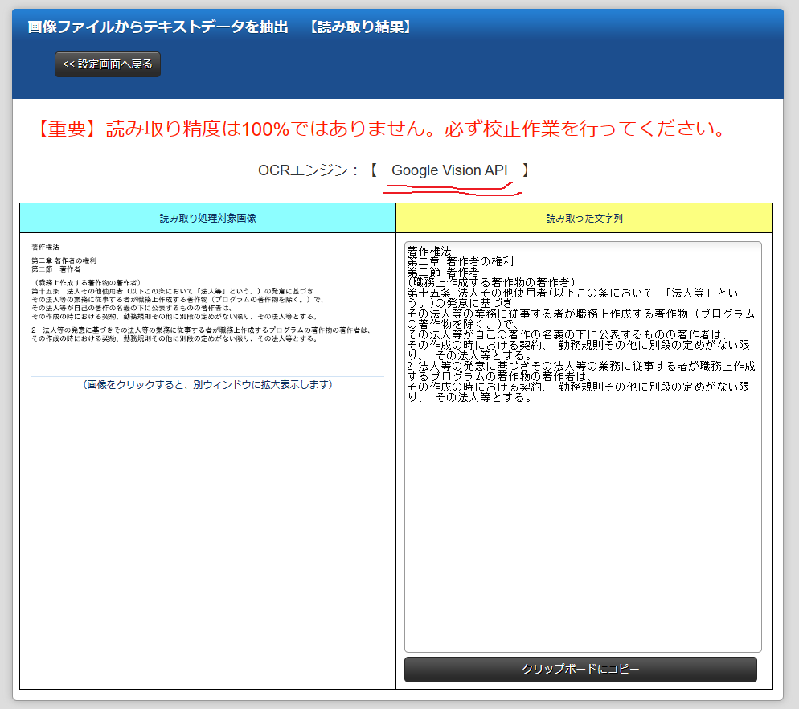Click the 読み取り処理対象画像 column header

(x=207, y=218)
